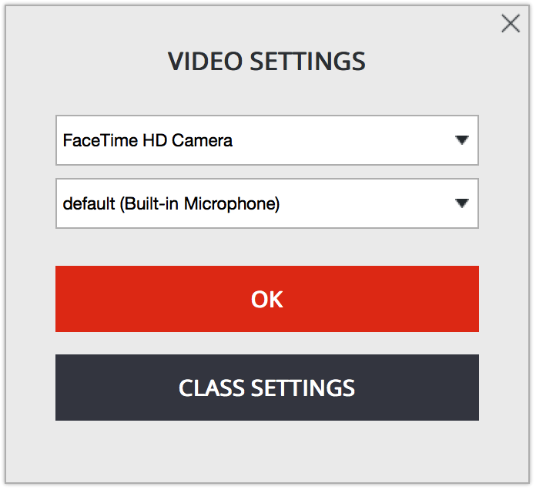The width and height of the screenshot is (536, 490).
Task: Click the camera dropdown arrow
Action: pos(461,140)
